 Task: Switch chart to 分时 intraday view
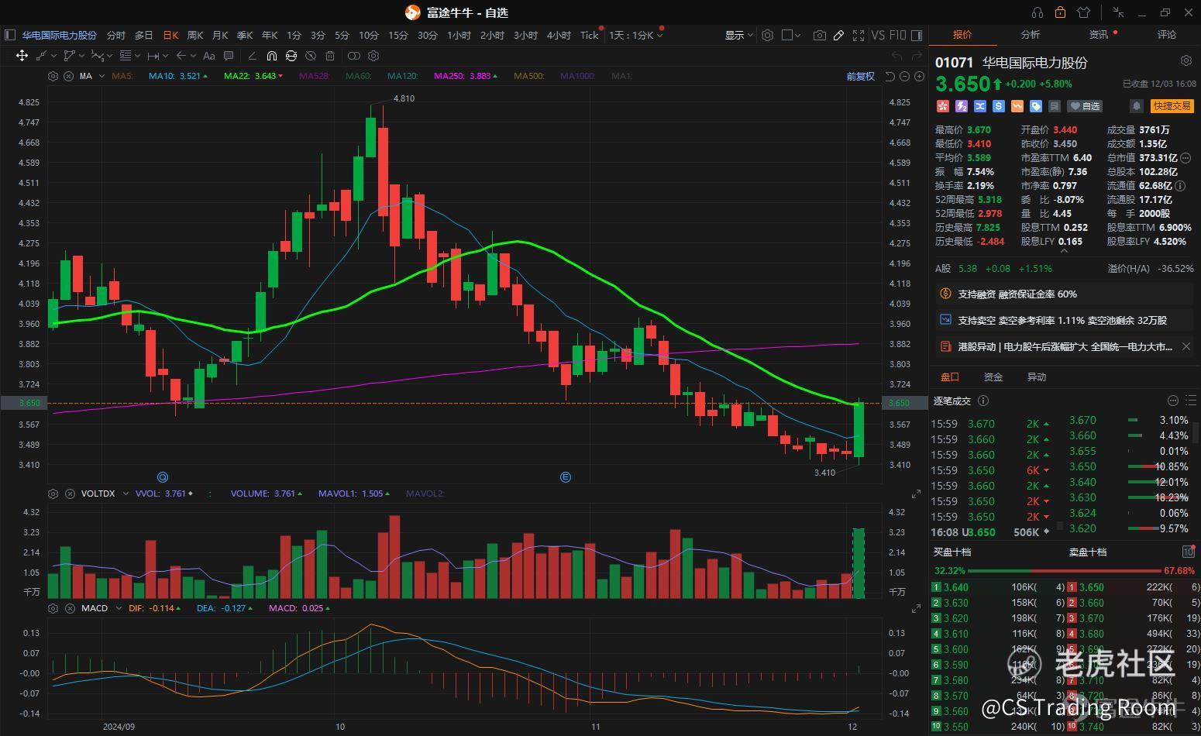pos(115,35)
